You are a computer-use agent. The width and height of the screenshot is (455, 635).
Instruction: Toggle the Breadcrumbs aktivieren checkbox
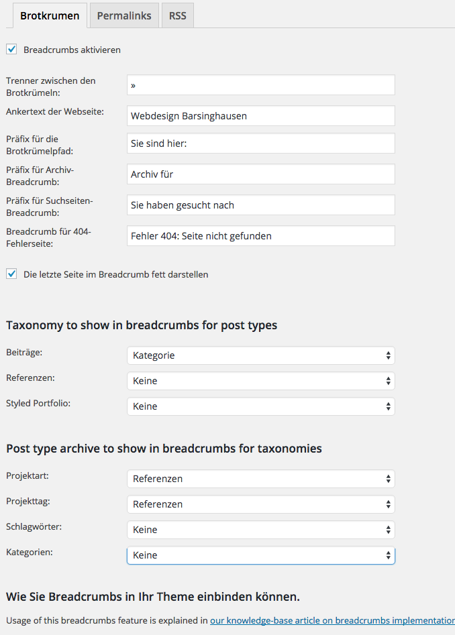click(x=11, y=49)
